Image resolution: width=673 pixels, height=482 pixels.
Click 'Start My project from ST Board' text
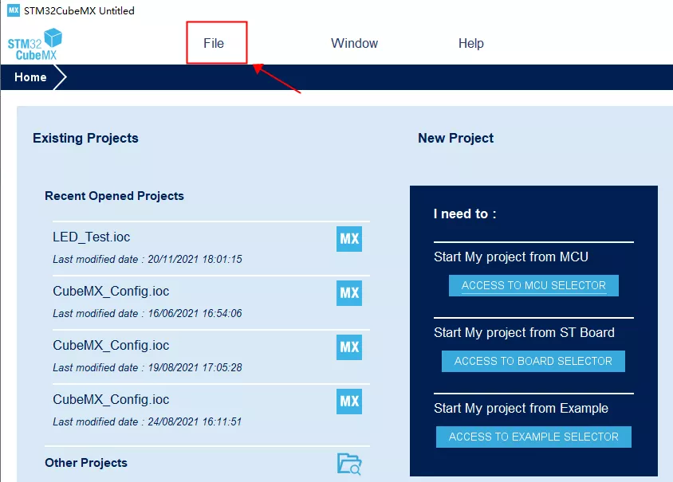(524, 332)
